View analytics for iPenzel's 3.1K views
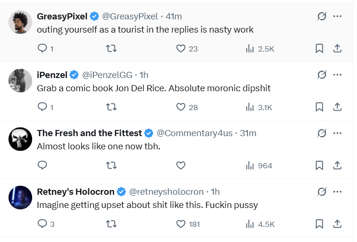Screen dimensions: 357x242 [259, 107]
